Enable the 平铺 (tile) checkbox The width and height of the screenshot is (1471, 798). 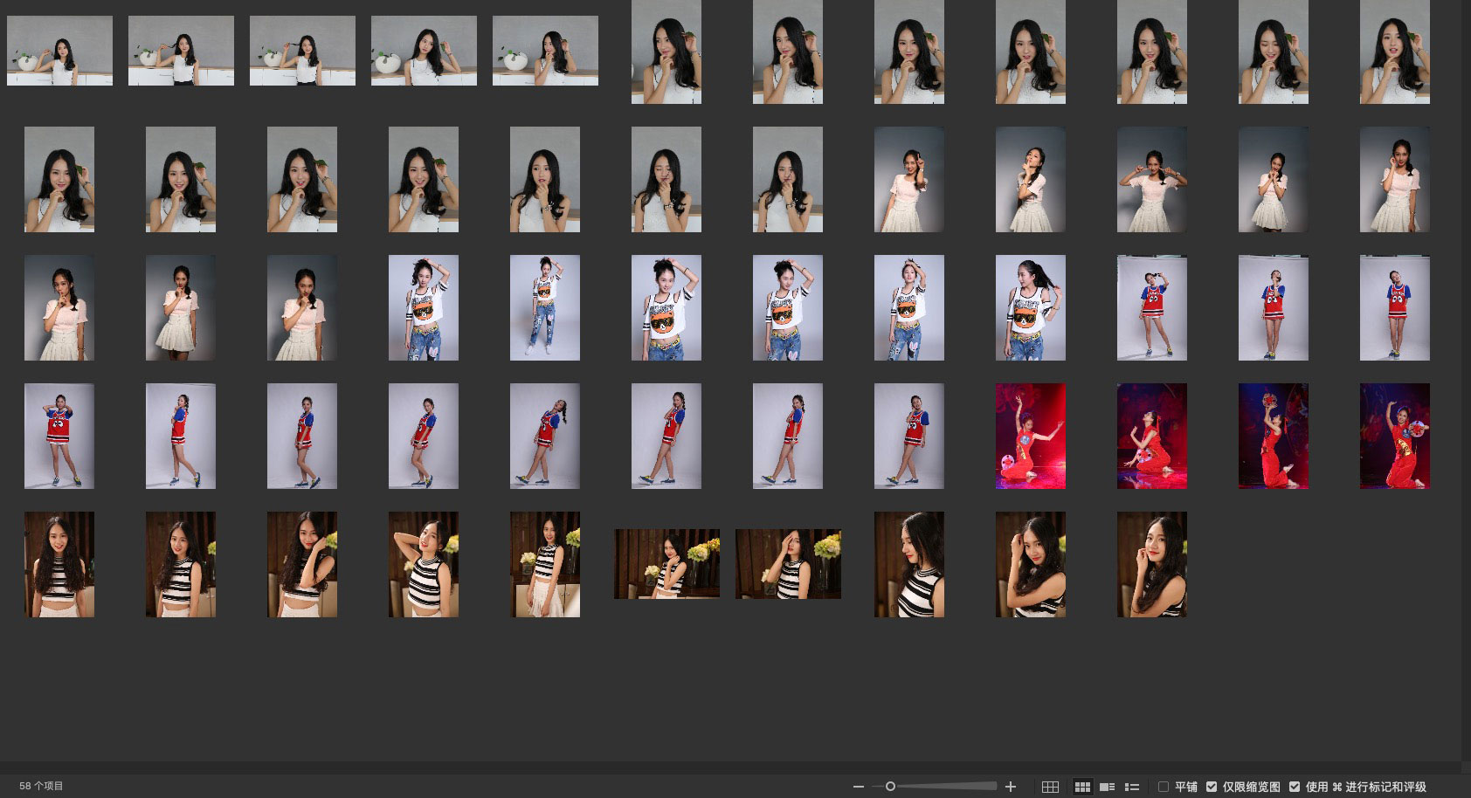[1164, 787]
